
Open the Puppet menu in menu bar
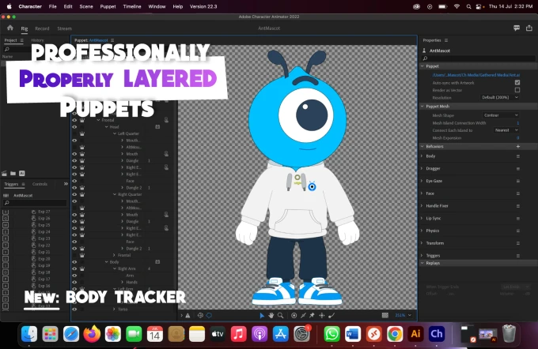click(x=108, y=6)
